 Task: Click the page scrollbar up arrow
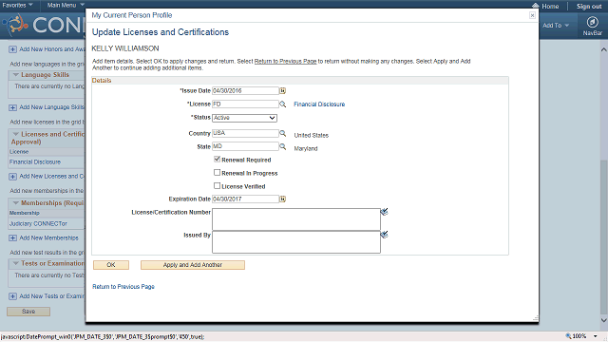(604, 49)
